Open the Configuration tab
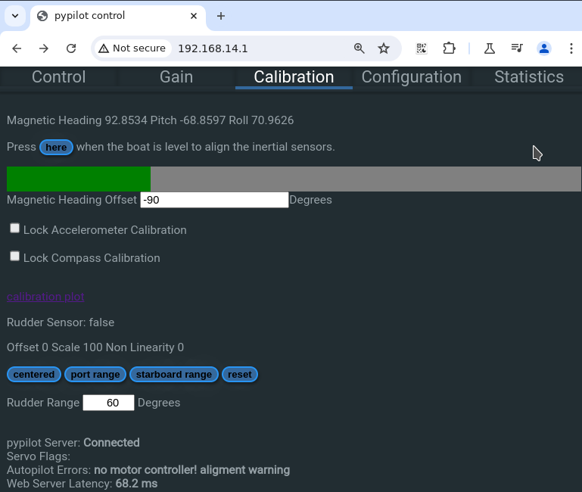Screen dimensions: 582x492 pyautogui.click(x=411, y=77)
